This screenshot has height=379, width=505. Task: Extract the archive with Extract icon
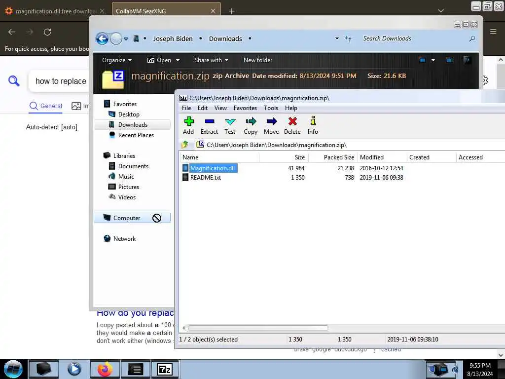209,125
